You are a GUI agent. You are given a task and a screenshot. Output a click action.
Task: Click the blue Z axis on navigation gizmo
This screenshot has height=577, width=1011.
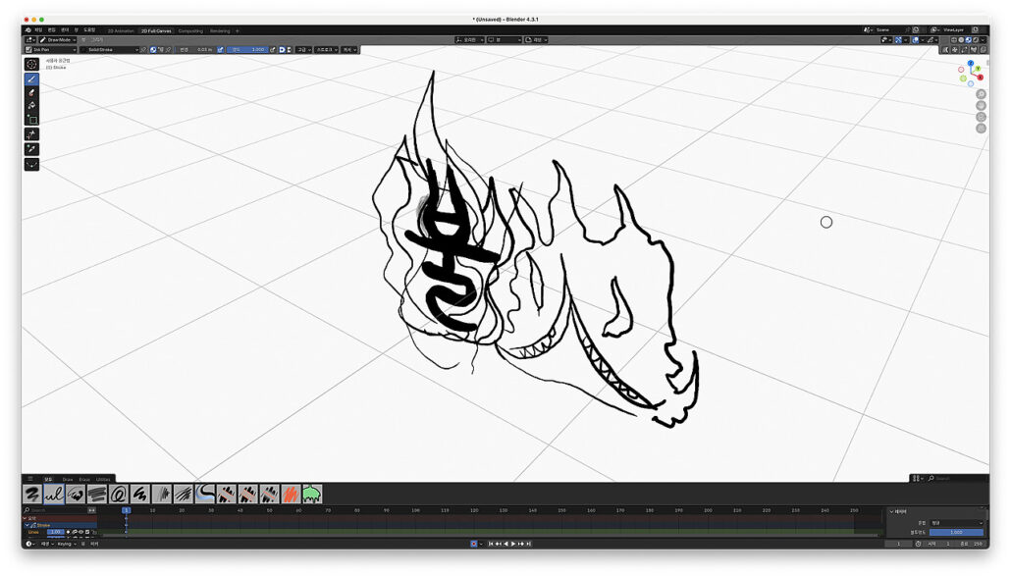coord(971,64)
